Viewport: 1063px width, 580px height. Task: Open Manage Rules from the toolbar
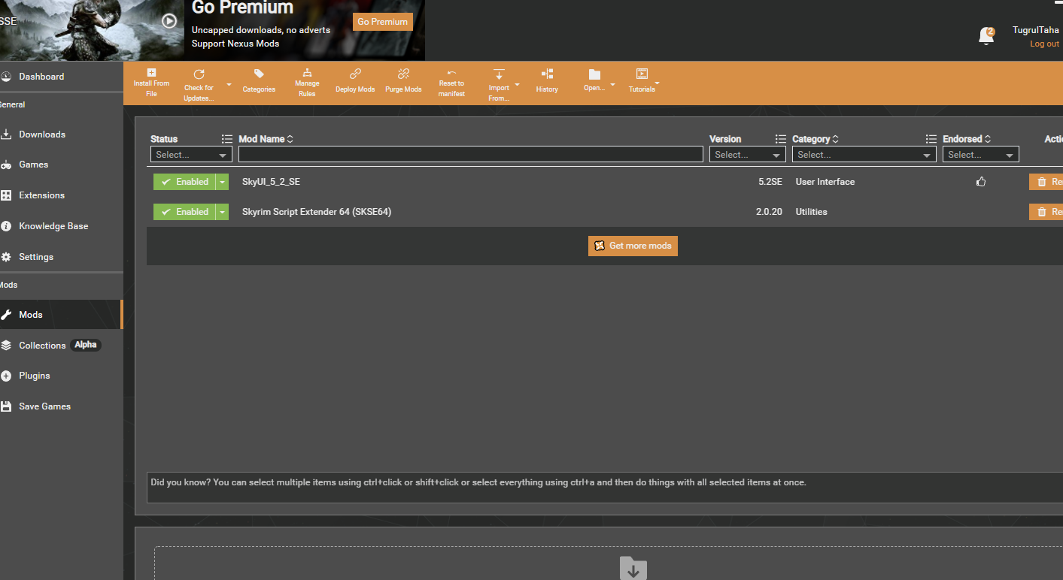[x=307, y=83]
